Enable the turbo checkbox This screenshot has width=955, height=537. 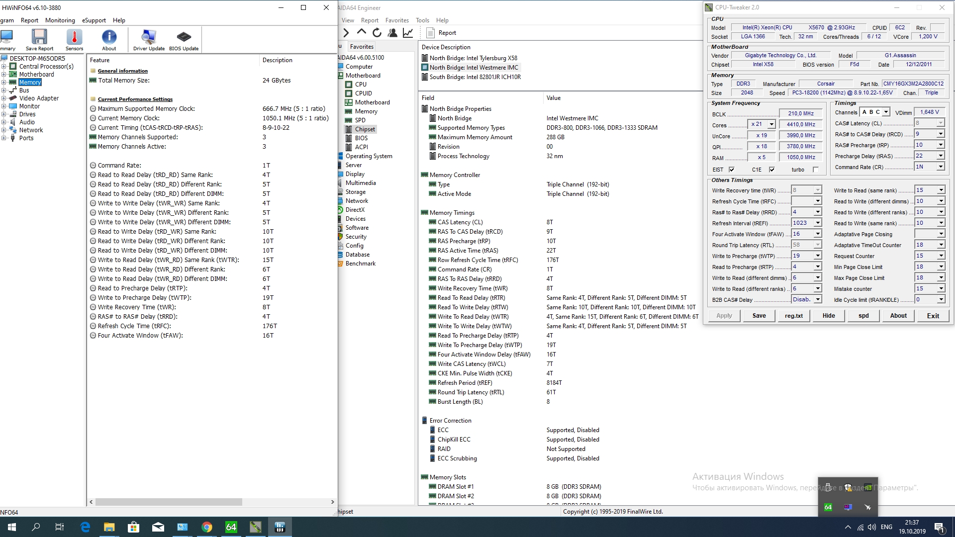(816, 170)
